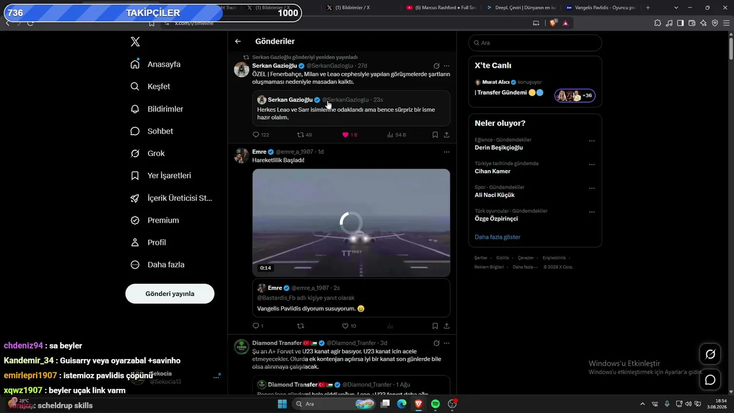Open the Brave VPN shield icon
The image size is (734, 413).
715,23
